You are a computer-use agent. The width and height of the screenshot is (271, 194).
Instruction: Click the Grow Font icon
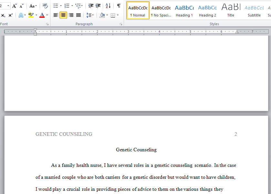14,6
